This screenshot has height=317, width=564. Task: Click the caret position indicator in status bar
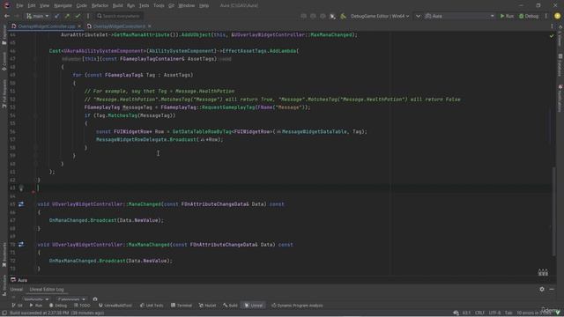466,313
